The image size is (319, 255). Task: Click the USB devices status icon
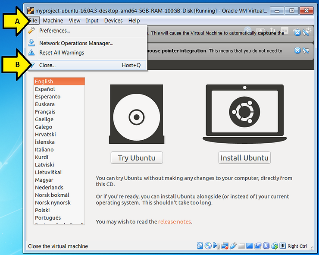pos(233,246)
